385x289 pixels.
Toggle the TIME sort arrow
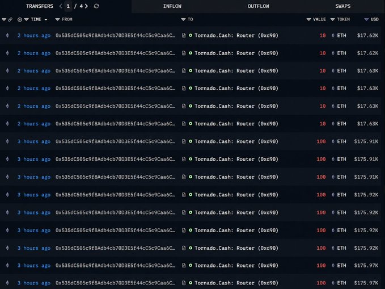[46, 19]
